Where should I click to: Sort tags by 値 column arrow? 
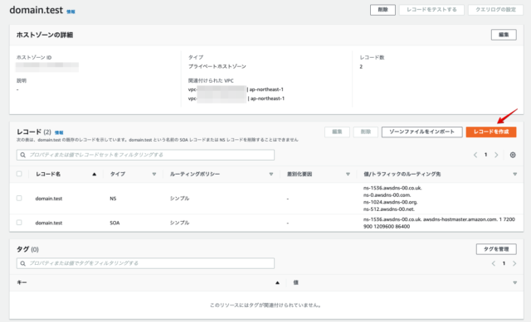point(514,283)
